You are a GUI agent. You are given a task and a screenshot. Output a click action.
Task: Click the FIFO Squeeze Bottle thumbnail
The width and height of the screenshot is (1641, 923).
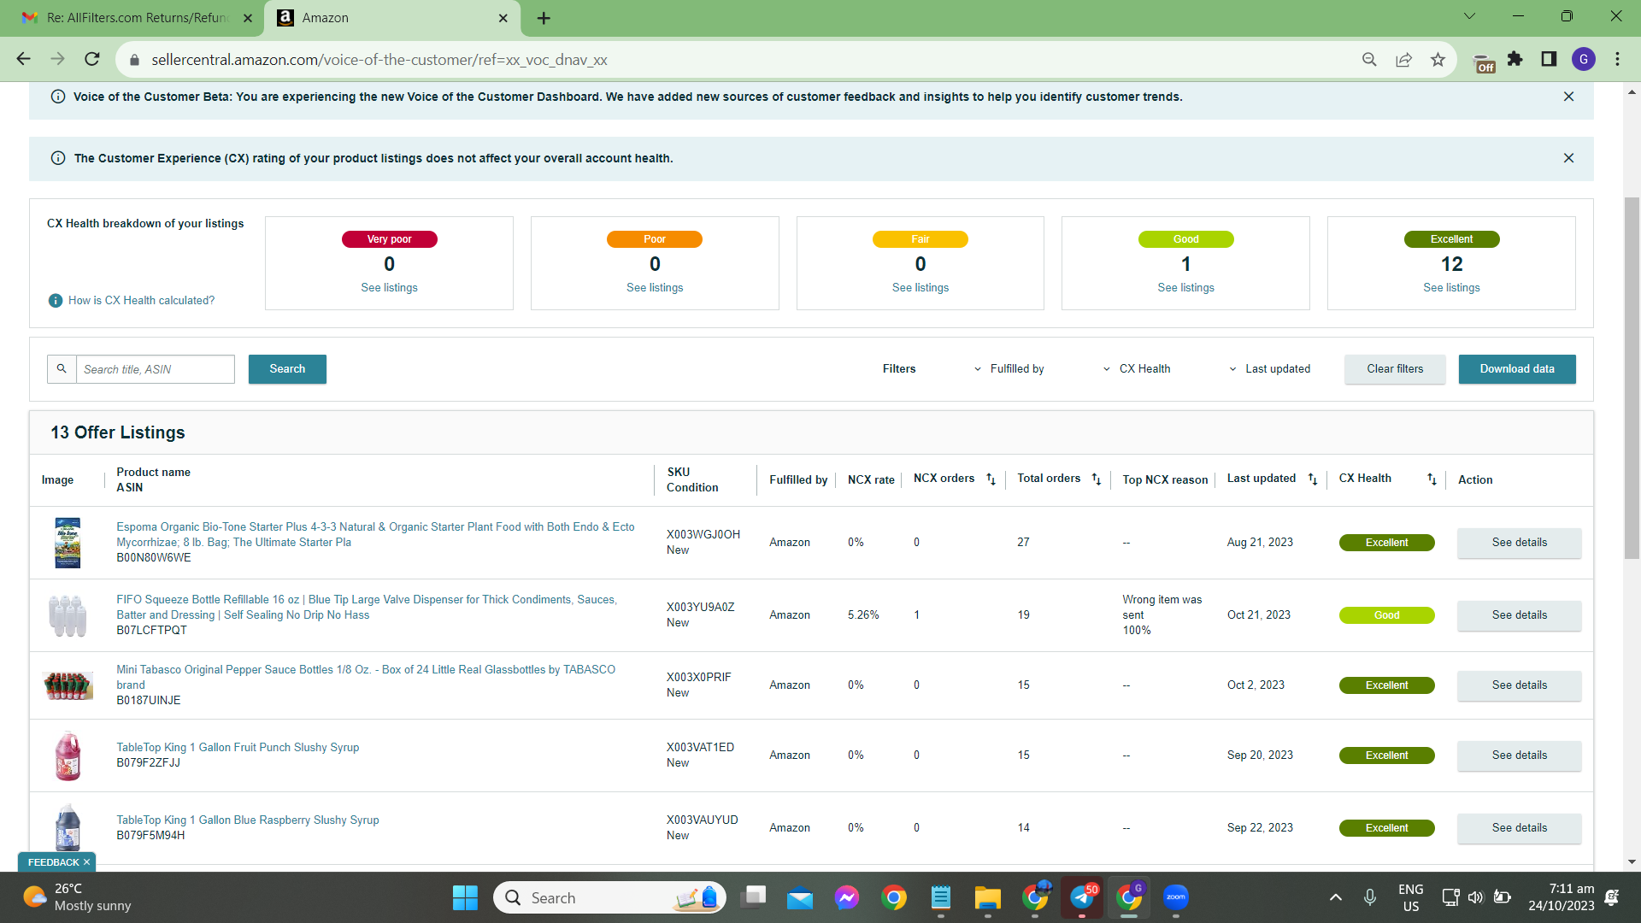[68, 615]
